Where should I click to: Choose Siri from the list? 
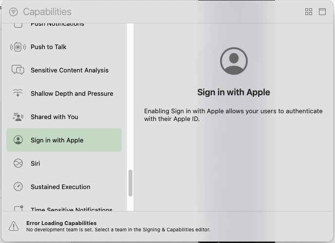tap(64, 163)
